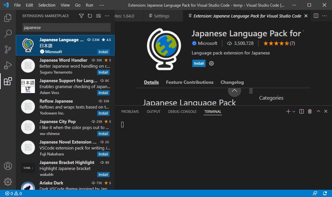Select the Feature Contributions tab
The height and width of the screenshot is (197, 332).
point(190,82)
